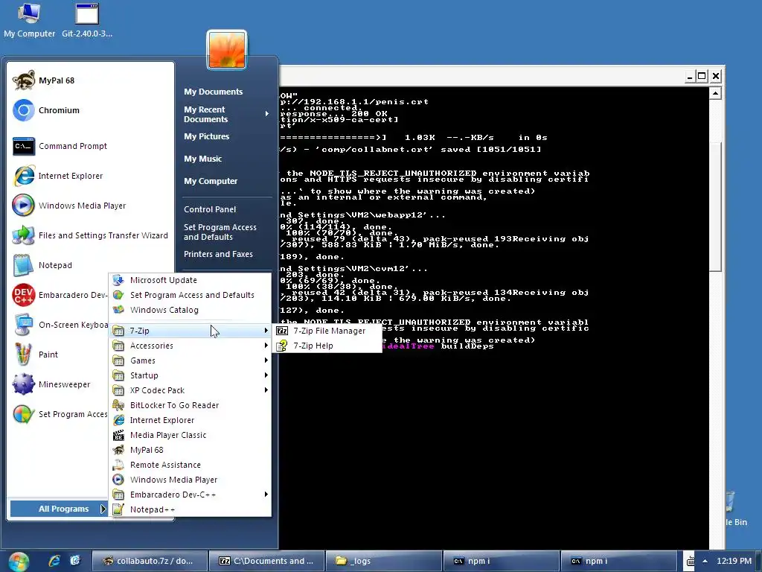Open Internet Explorer in All Programs list
Viewport: 762px width, 572px height.
click(x=190, y=420)
